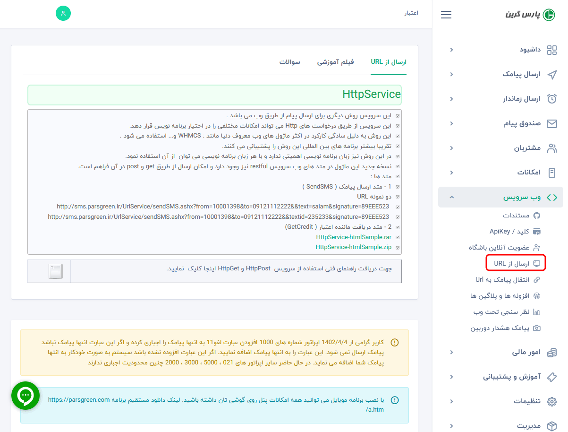Open the green support chat widget
The width and height of the screenshot is (568, 432).
coord(25,396)
